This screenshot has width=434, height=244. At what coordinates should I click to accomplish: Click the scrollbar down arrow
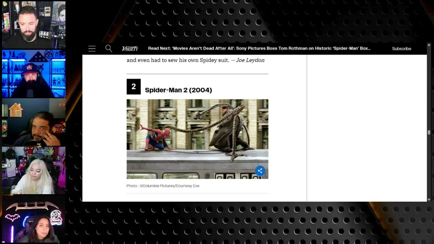tap(429, 200)
